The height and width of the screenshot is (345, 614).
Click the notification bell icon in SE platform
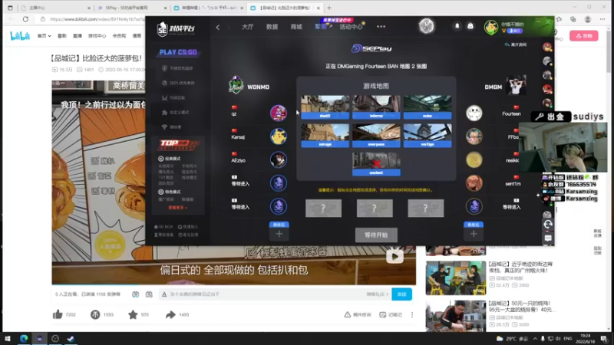pos(457,26)
